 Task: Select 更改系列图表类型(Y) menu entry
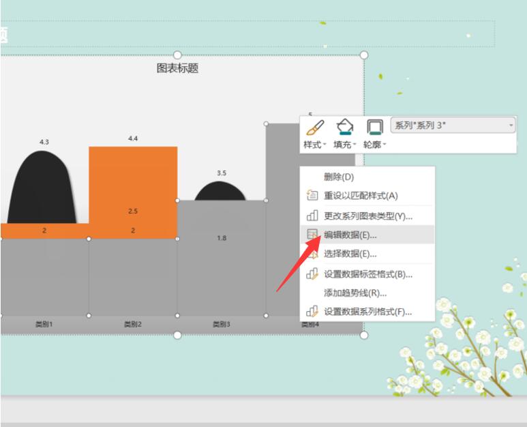coord(367,216)
